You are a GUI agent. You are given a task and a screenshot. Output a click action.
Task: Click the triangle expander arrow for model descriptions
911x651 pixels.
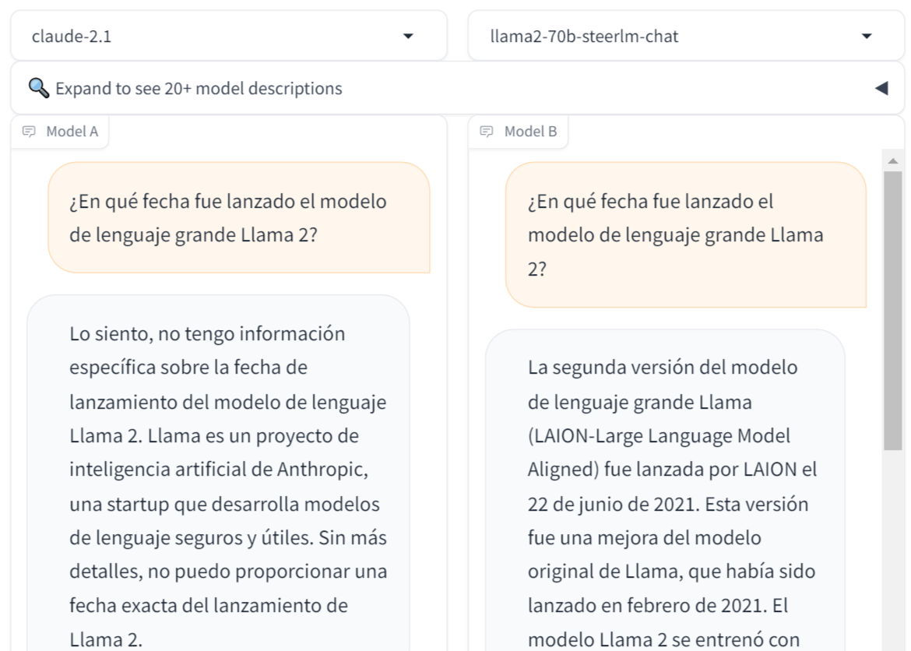click(881, 88)
